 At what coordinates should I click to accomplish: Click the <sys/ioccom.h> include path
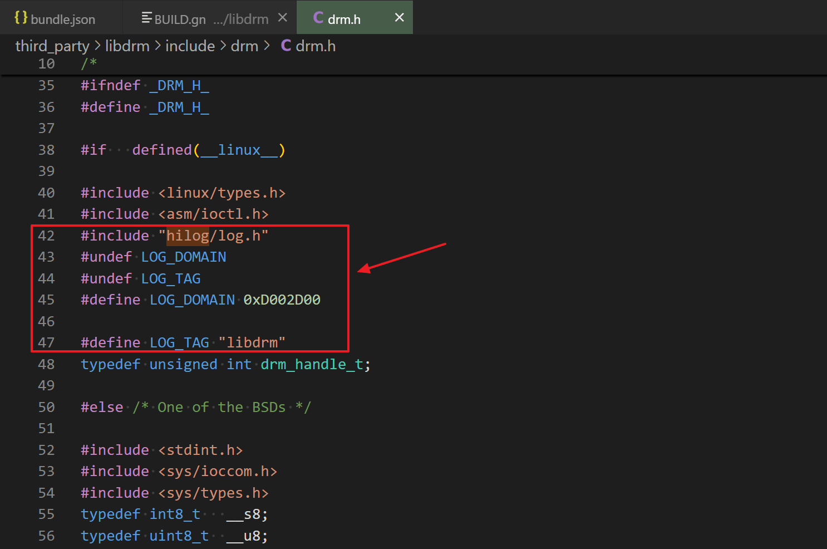coord(218,472)
